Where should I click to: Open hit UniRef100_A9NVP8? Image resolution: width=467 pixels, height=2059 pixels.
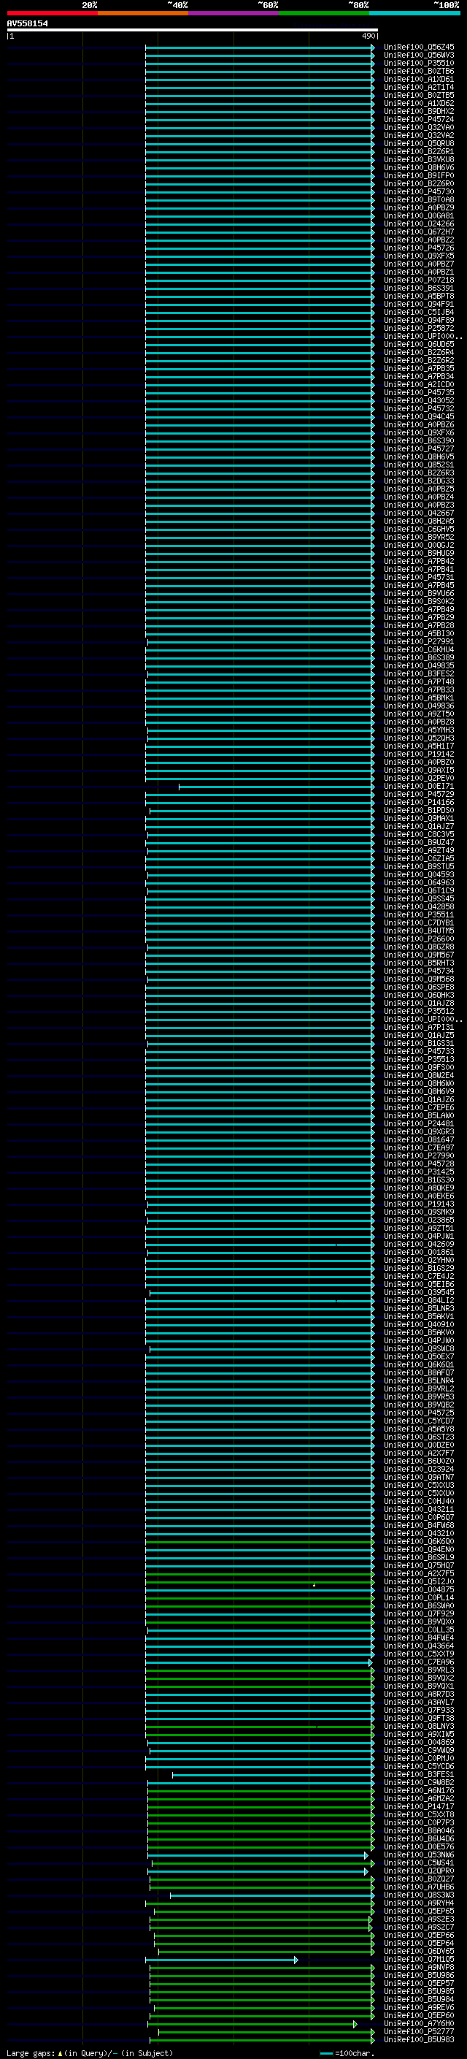click(x=418, y=1966)
